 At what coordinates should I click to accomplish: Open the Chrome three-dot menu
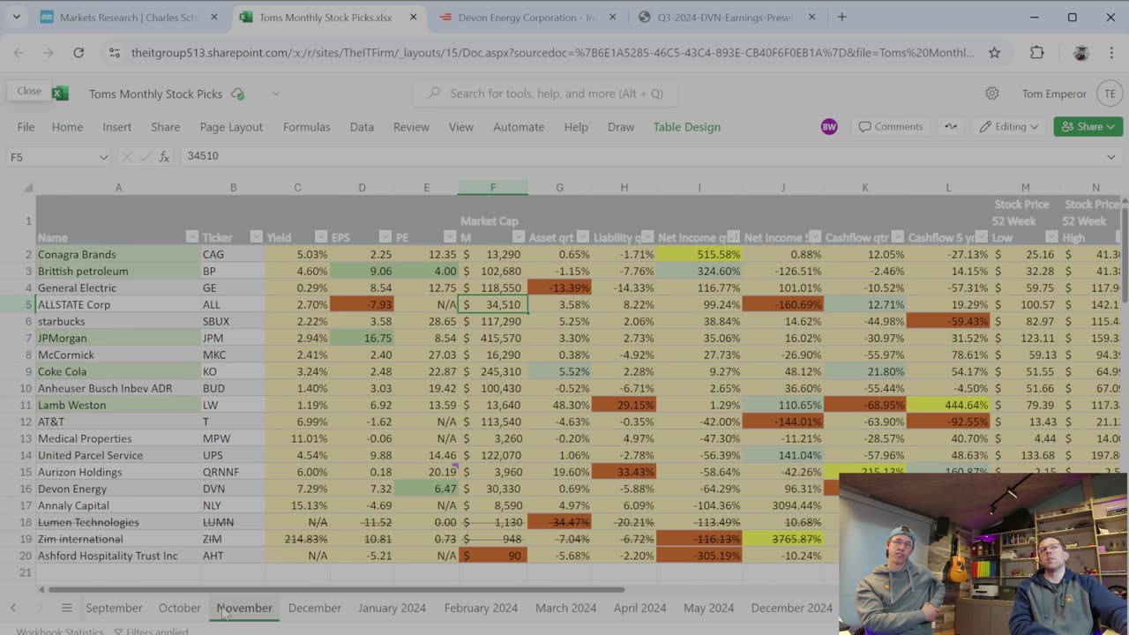(1111, 53)
